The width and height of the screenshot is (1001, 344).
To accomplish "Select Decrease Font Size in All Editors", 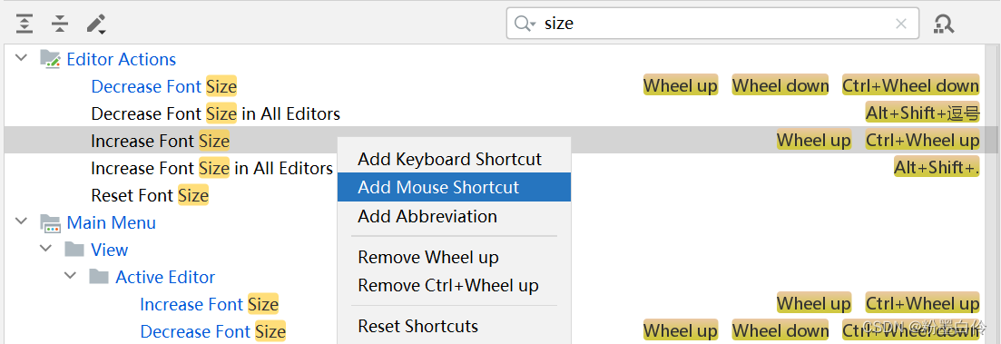I will 216,114.
